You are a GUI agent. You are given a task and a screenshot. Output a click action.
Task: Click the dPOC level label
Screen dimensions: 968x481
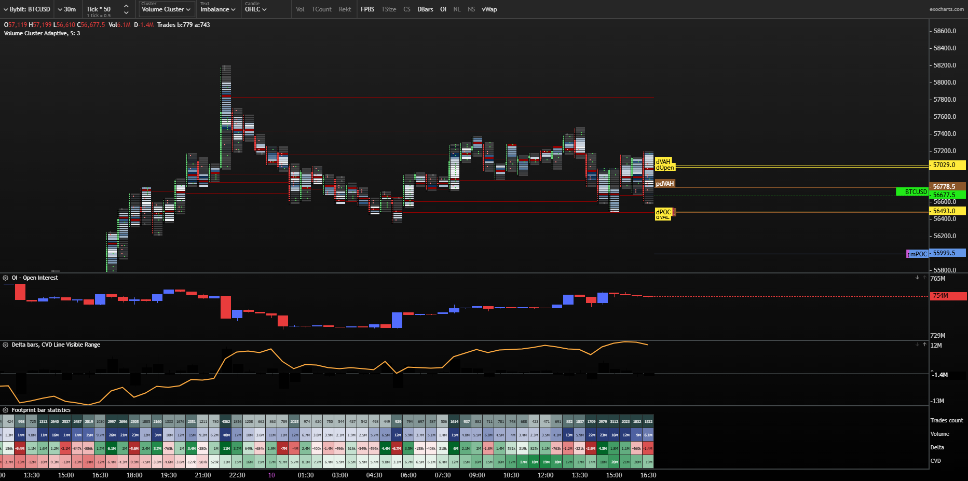[x=663, y=212]
